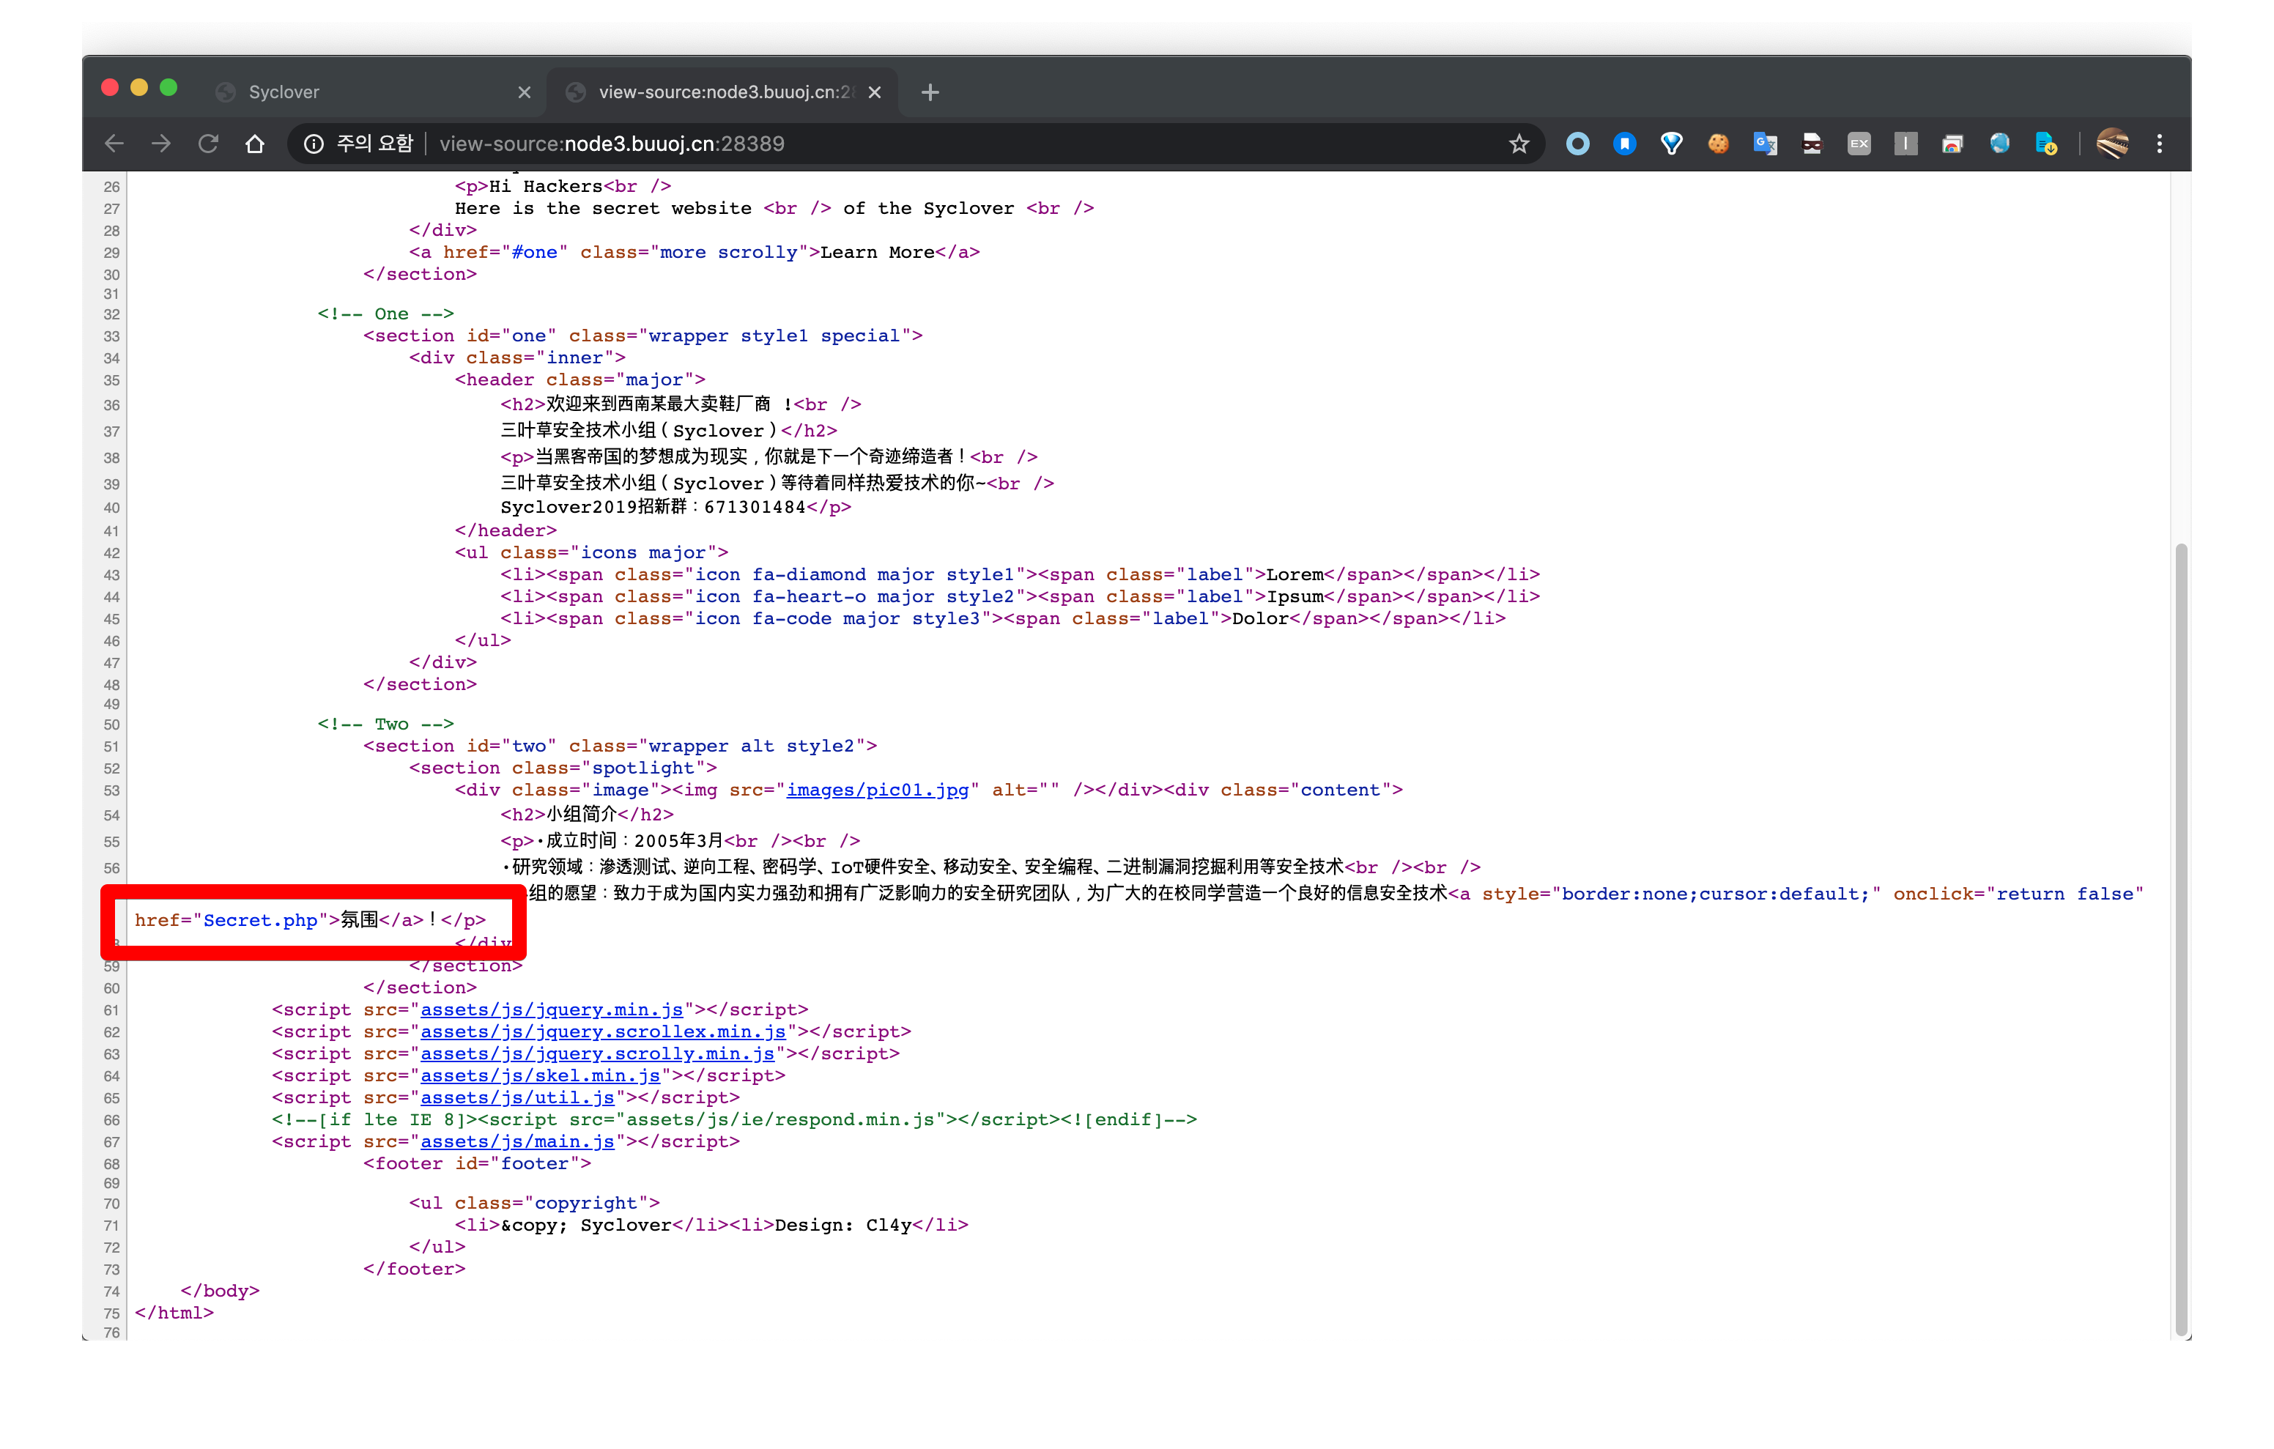
Task: Open the document download extension
Action: pos(2045,144)
